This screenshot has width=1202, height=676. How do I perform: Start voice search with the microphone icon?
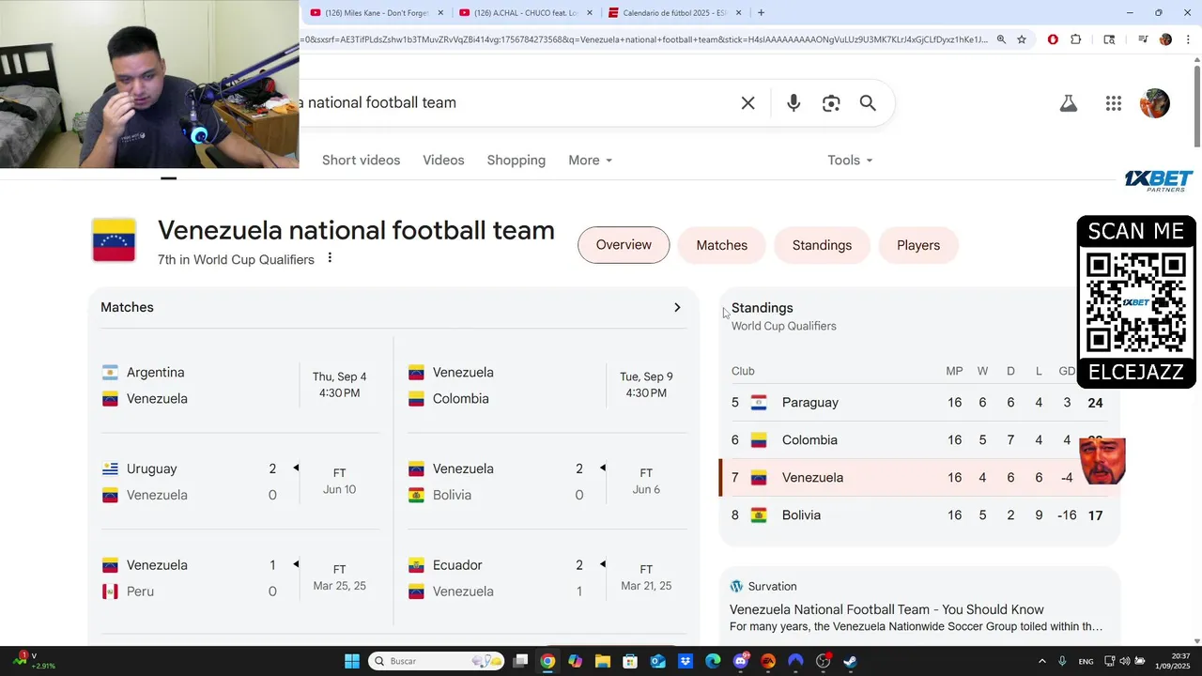[x=794, y=103]
